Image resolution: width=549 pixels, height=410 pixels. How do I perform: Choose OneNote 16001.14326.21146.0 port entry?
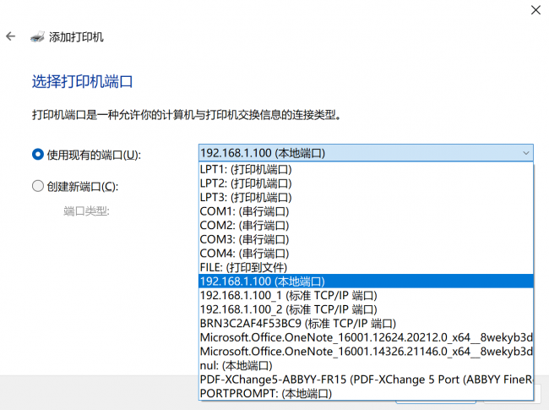(366, 352)
